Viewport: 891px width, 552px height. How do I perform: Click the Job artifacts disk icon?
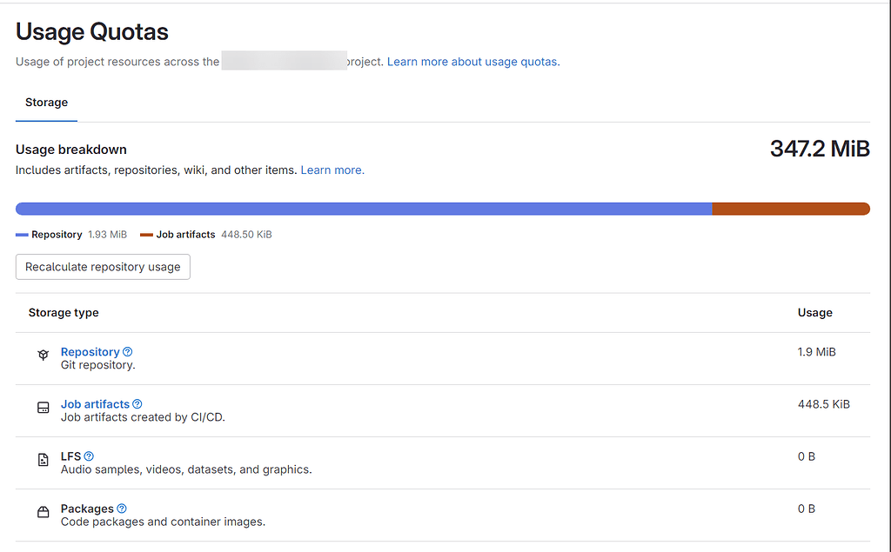(x=44, y=408)
